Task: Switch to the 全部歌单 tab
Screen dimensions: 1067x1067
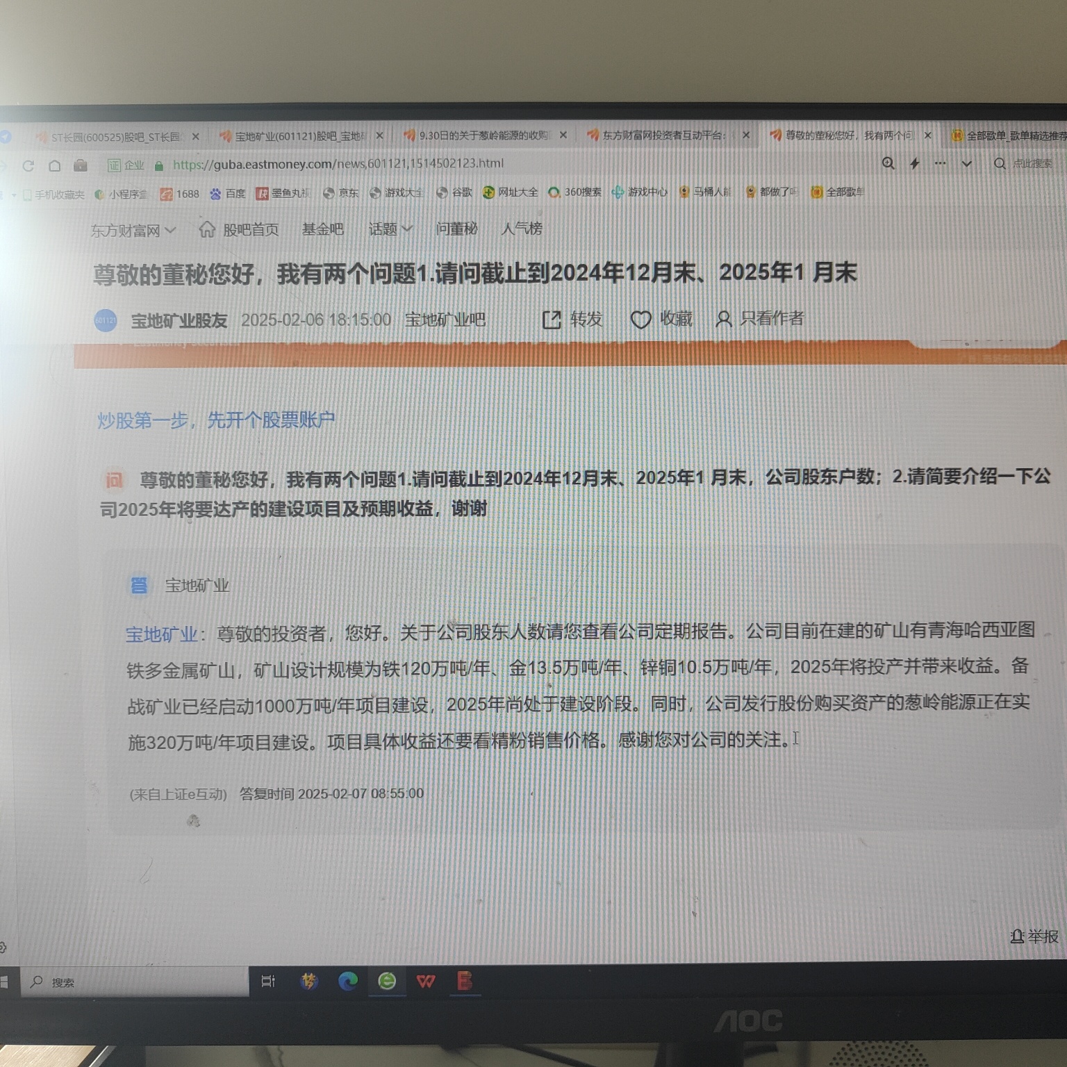Action: click(x=1009, y=135)
